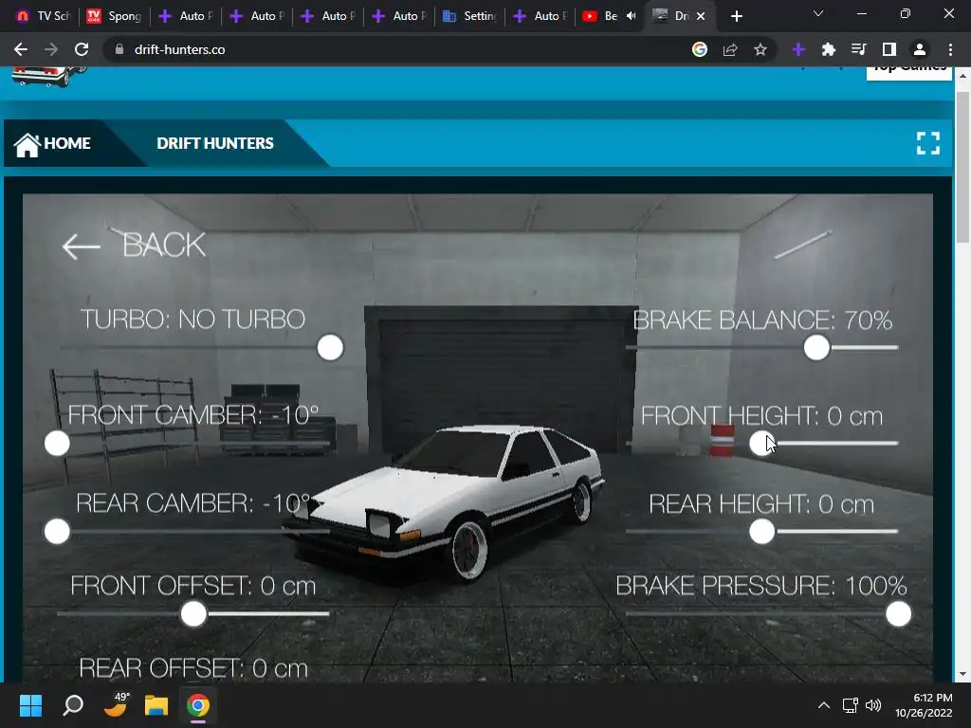
Task: Adjust the Rear Height slider handle
Action: [761, 531]
